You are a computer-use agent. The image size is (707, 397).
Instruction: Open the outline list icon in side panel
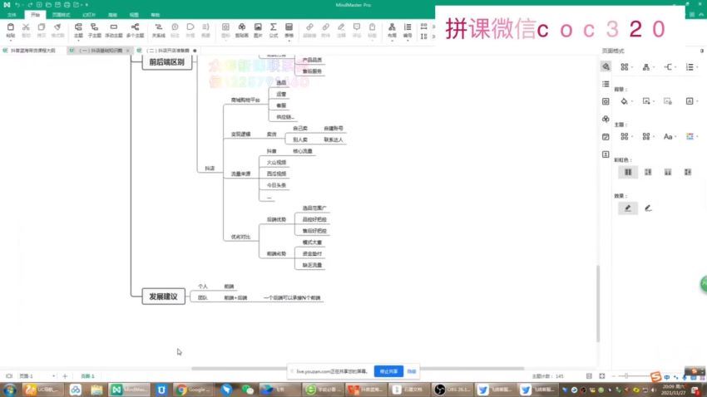click(x=606, y=83)
